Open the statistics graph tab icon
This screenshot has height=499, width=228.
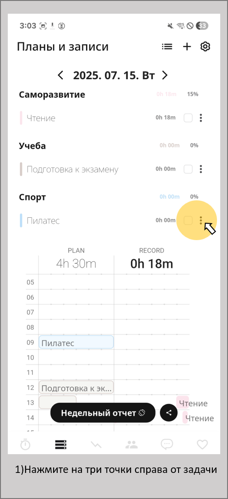[96, 445]
